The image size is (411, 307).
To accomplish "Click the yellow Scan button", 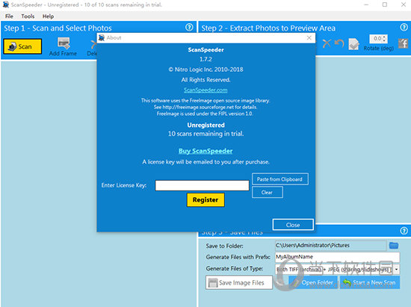I will point(22,46).
